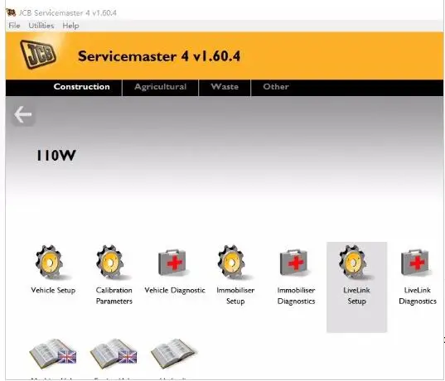
Task: Switch to the Agricultural tab
Action: pyautogui.click(x=161, y=87)
